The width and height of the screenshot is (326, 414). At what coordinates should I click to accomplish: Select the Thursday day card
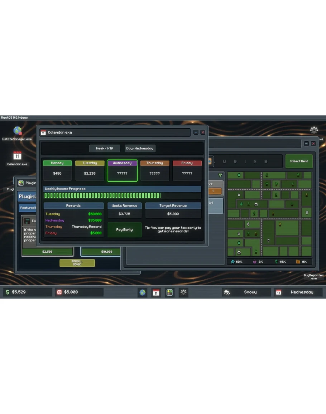(x=155, y=171)
